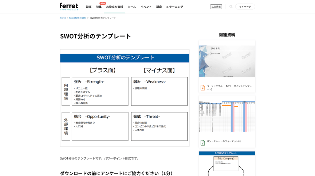
Task: Click SWOT分析のテンプレート breadcrumb text
Action: click(x=103, y=18)
